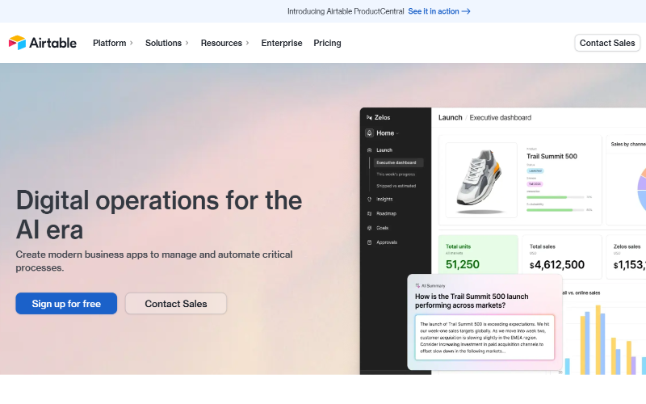Click the arrow after See it in action
This screenshot has width=646, height=404.
click(x=466, y=11)
